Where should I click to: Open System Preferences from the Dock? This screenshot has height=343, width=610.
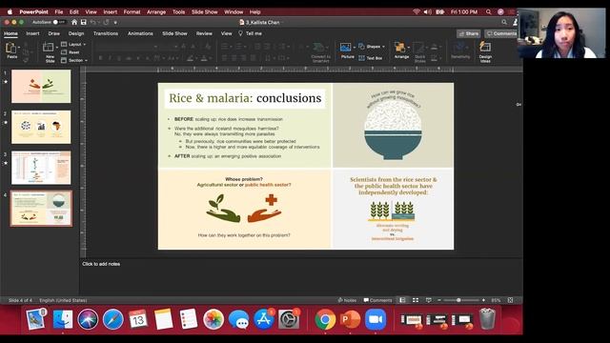tap(289, 320)
